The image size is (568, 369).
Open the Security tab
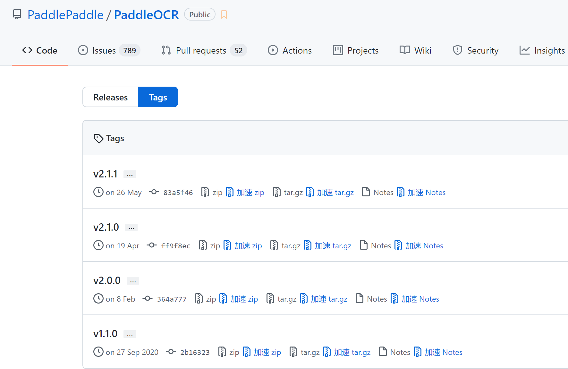[476, 50]
